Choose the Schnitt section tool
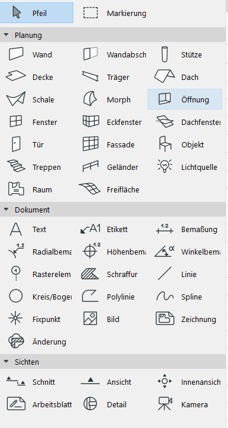The width and height of the screenshot is (228, 428). coord(37,382)
